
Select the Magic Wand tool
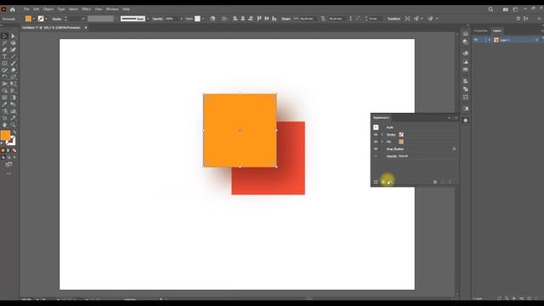(x=4, y=43)
